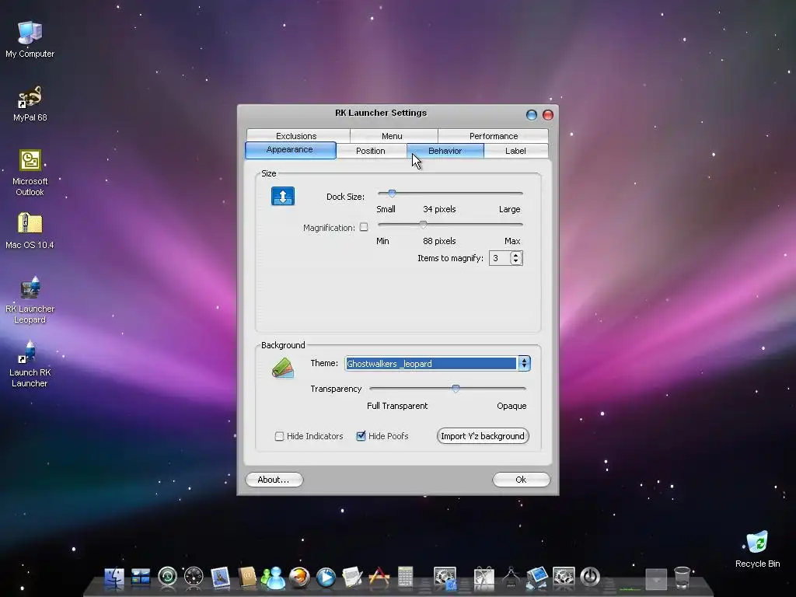Open the Mail stamp icon in the dock

point(220,578)
